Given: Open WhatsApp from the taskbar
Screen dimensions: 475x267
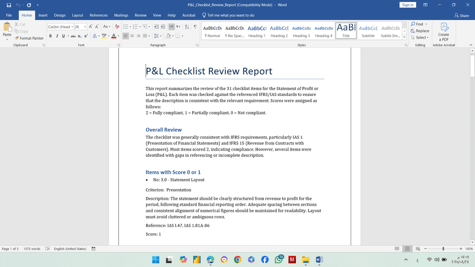Looking at the screenshot, I should coord(279,260).
